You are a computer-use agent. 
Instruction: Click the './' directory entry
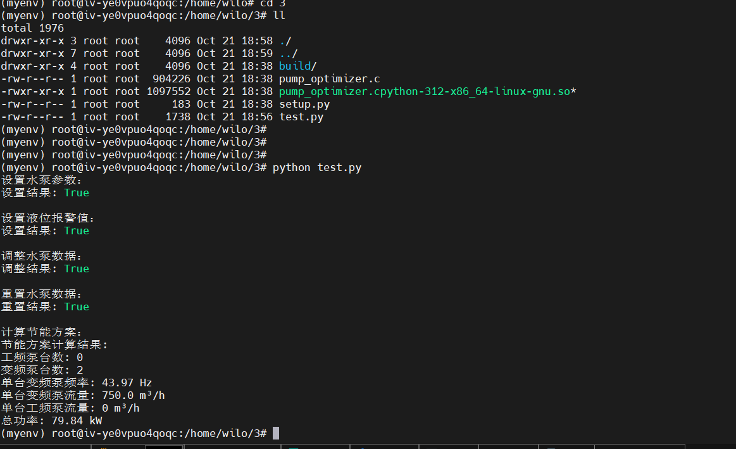click(x=285, y=41)
